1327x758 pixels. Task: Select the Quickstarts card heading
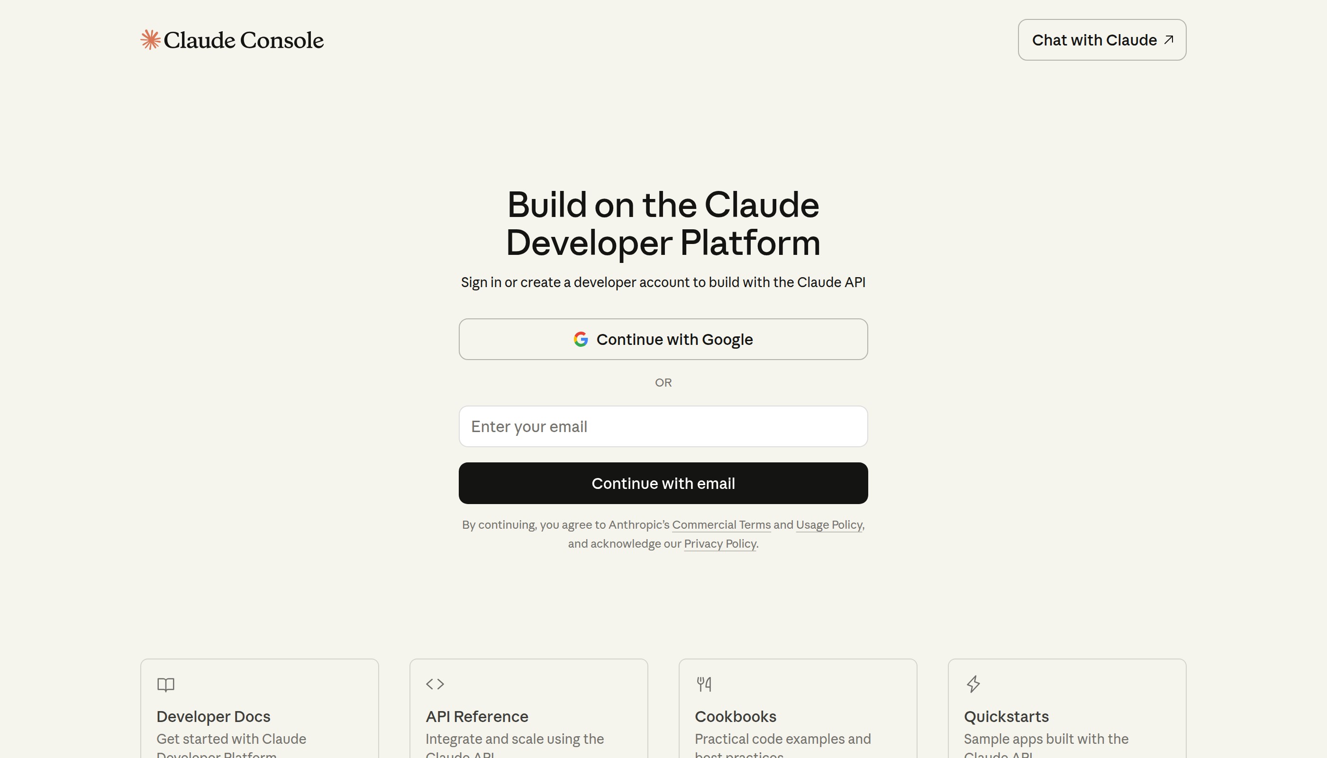1006,716
